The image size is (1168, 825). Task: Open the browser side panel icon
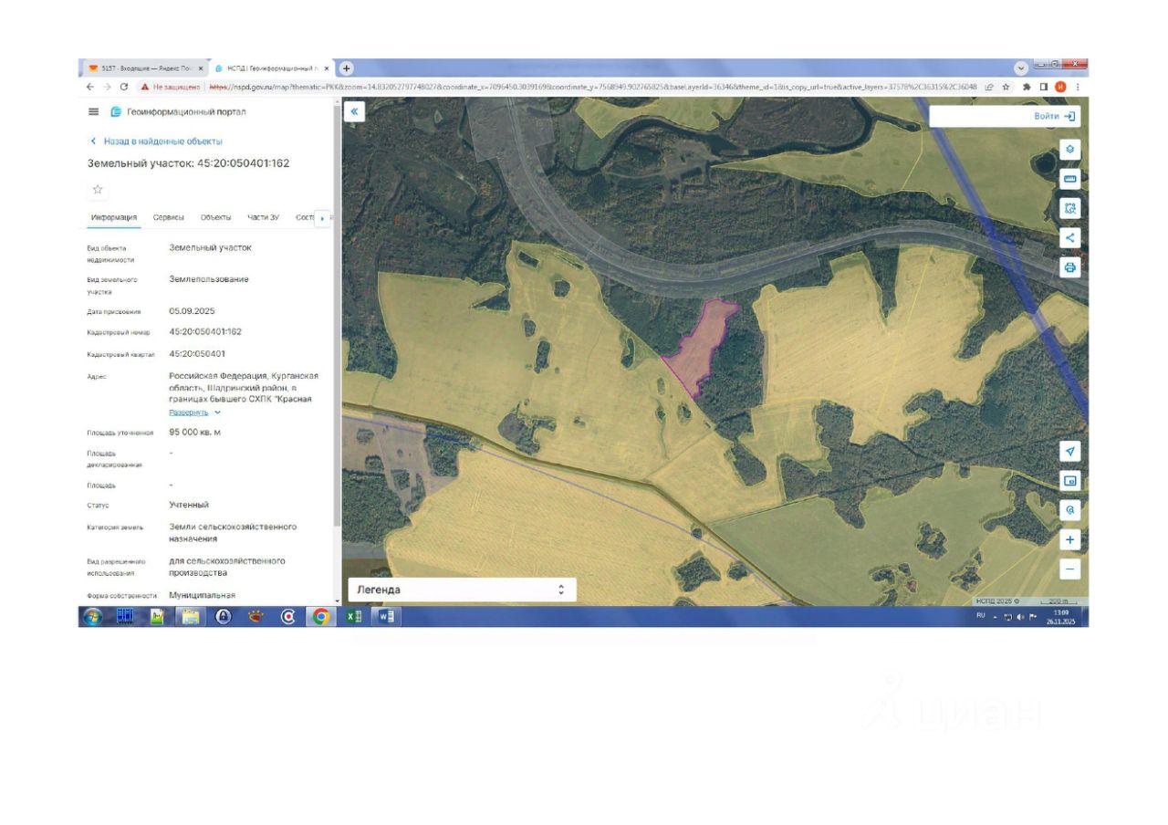pyautogui.click(x=1044, y=87)
